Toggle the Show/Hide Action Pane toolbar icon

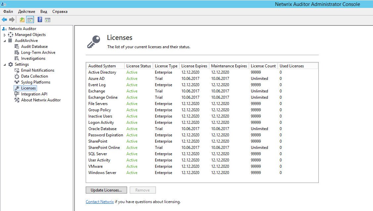[x=48, y=20]
